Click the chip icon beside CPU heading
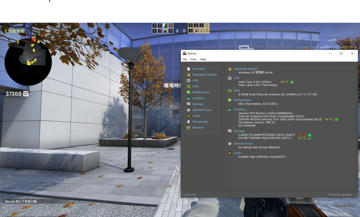Viewport: 360px width, 217px height. click(229, 78)
